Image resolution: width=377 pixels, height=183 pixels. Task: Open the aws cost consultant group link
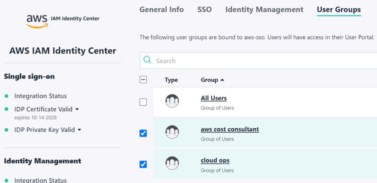click(x=230, y=129)
